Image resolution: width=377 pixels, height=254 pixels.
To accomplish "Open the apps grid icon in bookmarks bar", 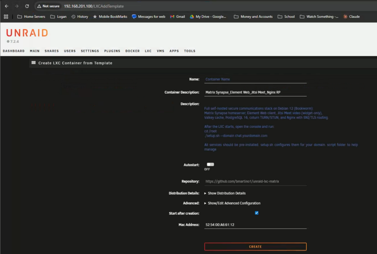I will tap(6, 17).
